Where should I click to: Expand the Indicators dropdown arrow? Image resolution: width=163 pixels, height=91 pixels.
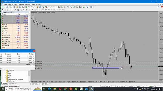coord(85,7)
